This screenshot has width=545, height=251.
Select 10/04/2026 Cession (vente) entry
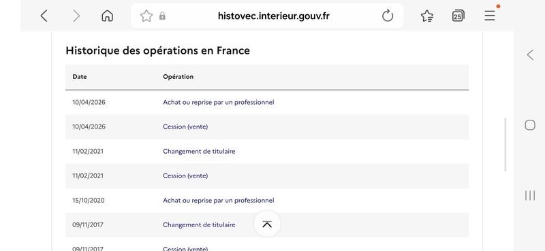coord(267,127)
